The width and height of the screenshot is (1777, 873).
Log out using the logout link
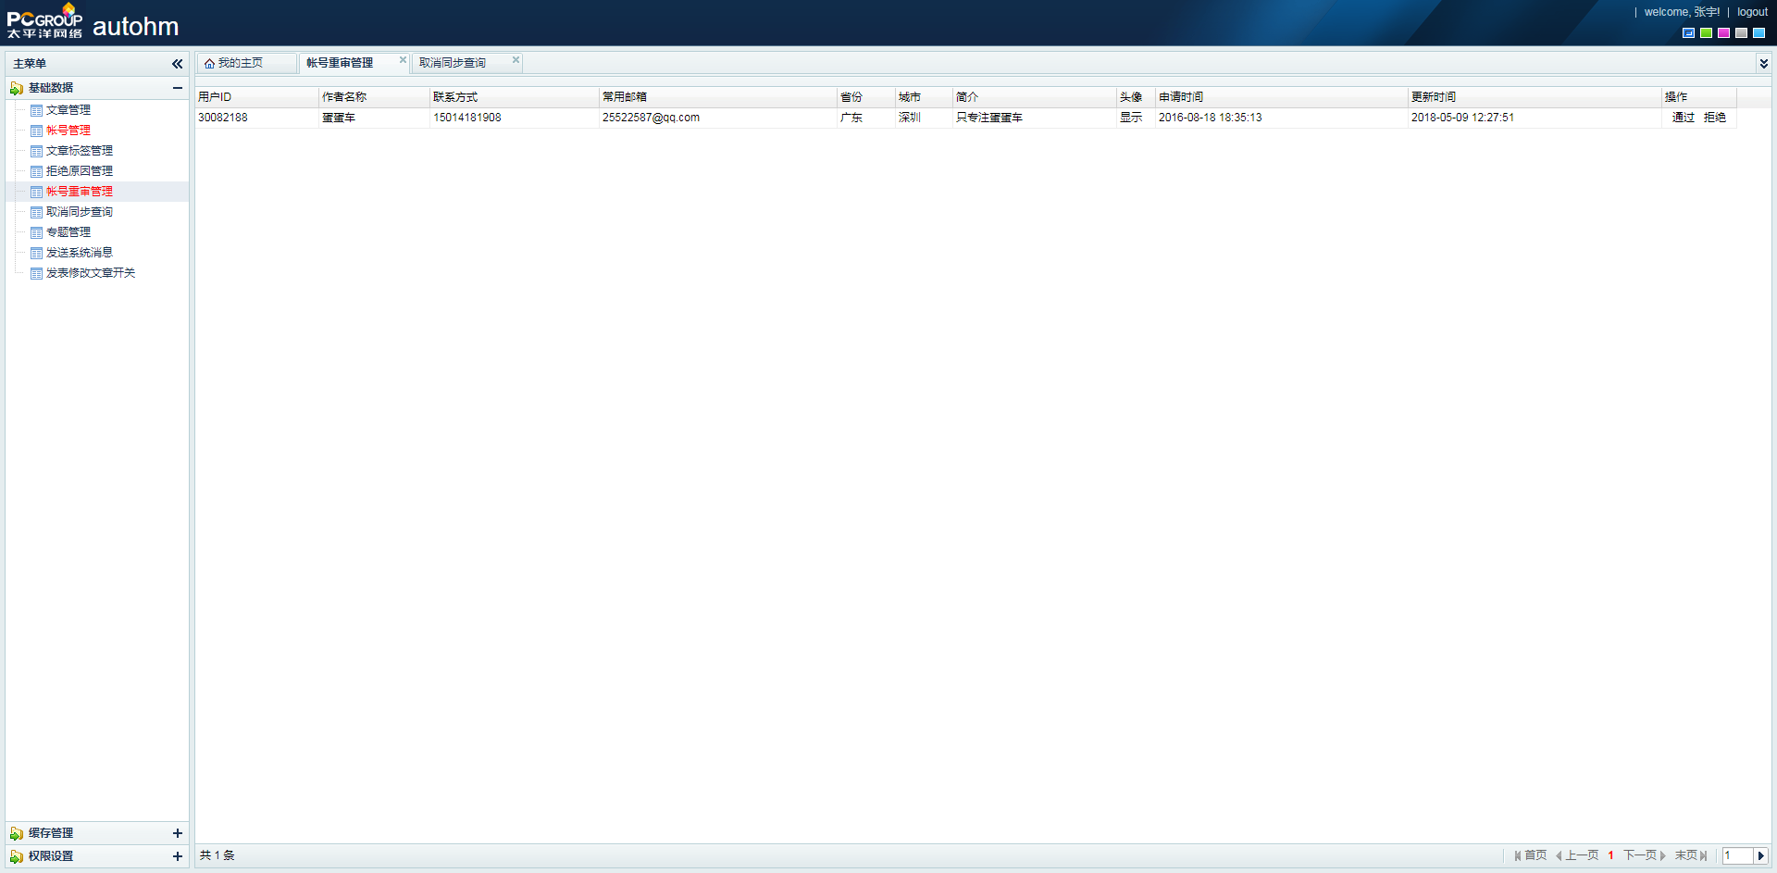[1752, 12]
